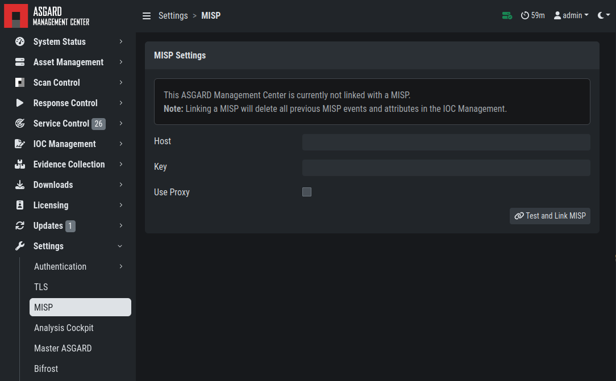Expand Response Control chevron
This screenshot has height=381, width=616.
pos(120,103)
